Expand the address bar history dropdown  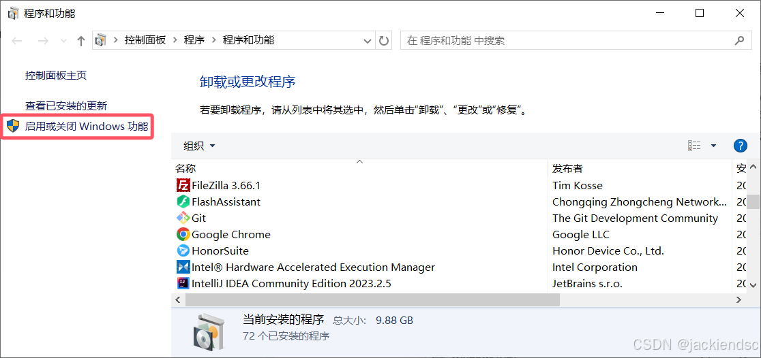(368, 42)
